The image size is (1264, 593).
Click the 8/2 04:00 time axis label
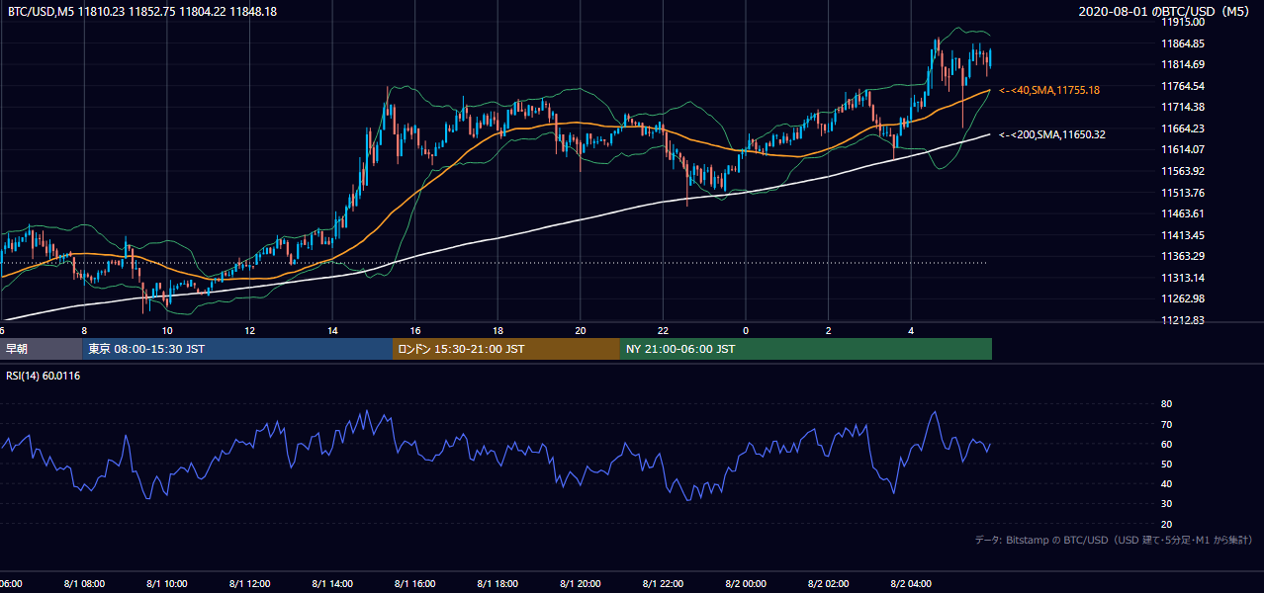913,584
